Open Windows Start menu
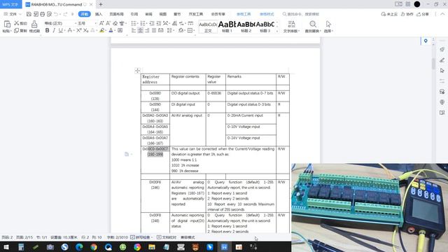448x252 pixels. [x=6, y=247]
